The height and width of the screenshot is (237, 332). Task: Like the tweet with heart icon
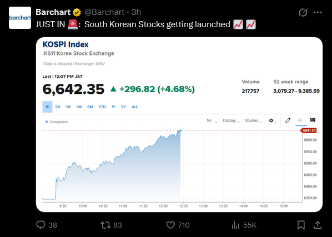pos(170,225)
